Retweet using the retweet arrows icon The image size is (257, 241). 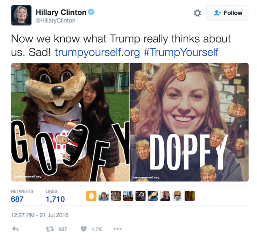point(50,229)
